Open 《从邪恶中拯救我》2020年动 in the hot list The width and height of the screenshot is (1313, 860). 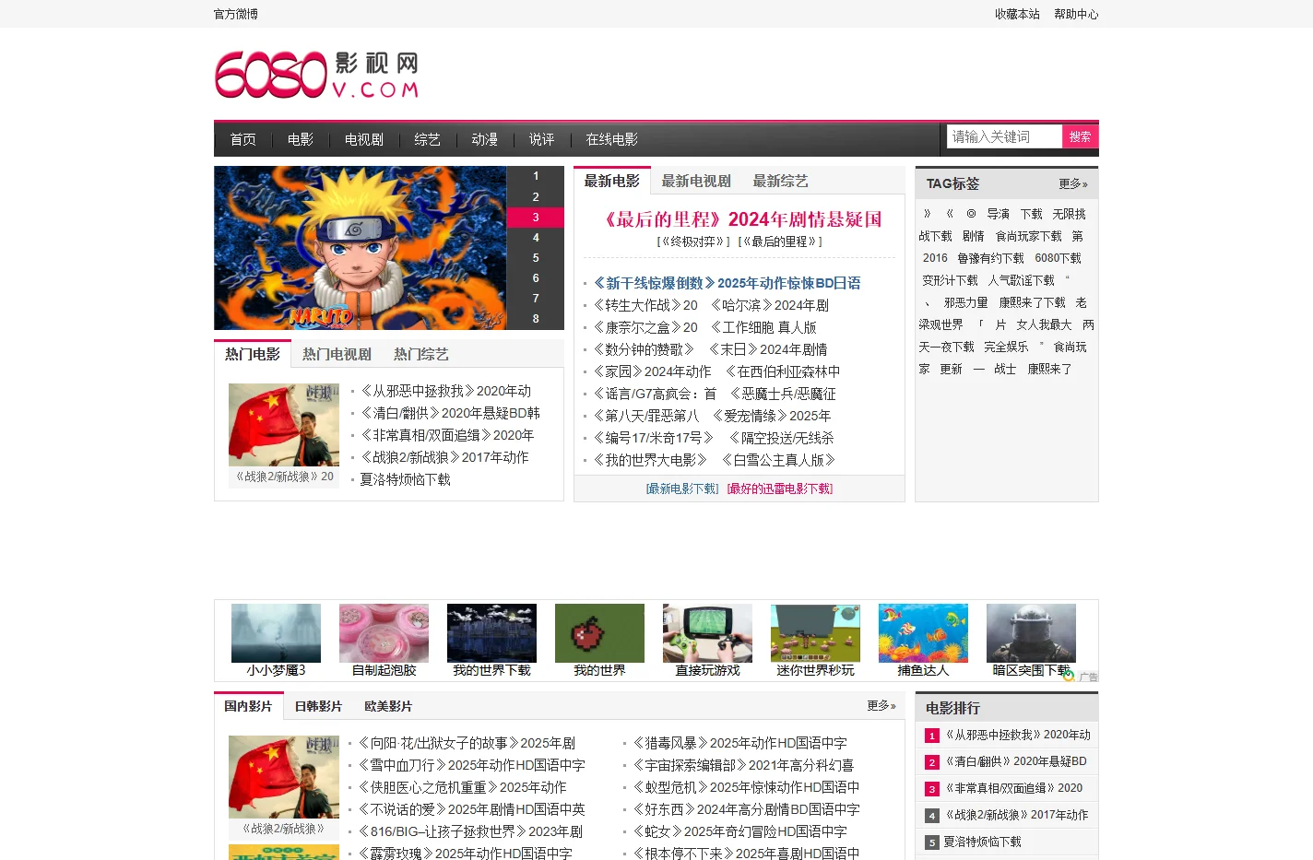445,391
